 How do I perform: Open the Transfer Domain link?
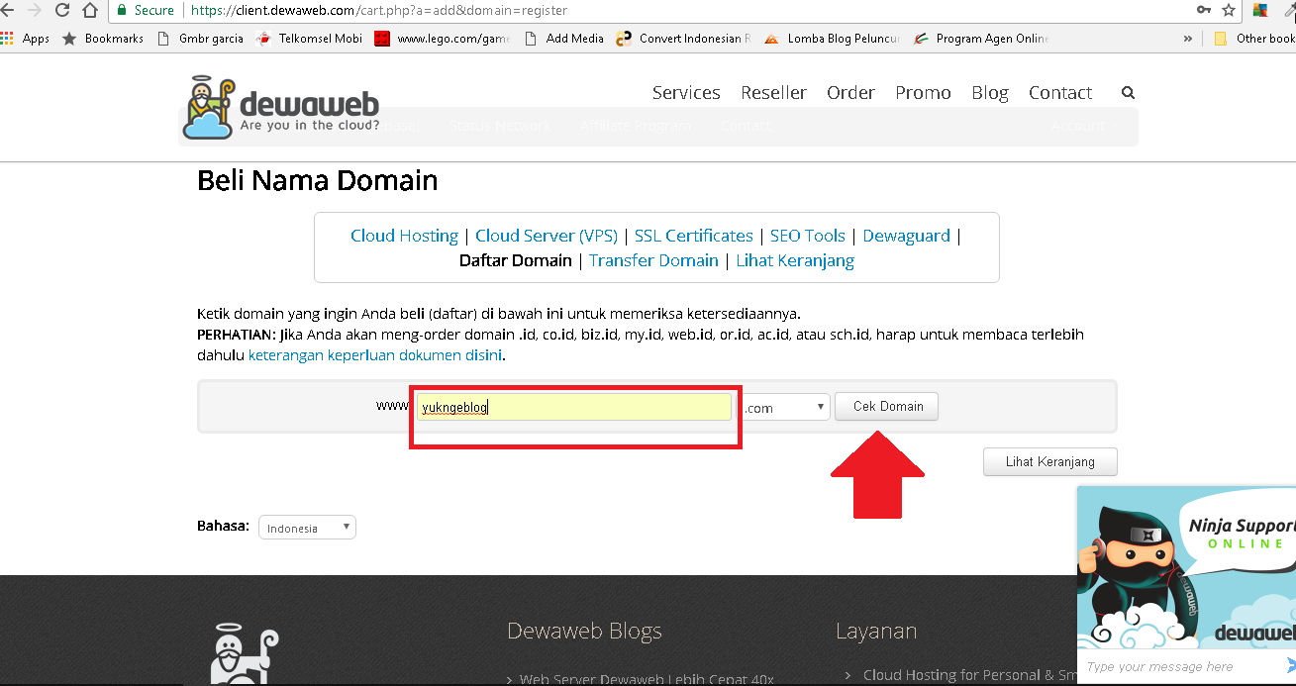pos(653,260)
